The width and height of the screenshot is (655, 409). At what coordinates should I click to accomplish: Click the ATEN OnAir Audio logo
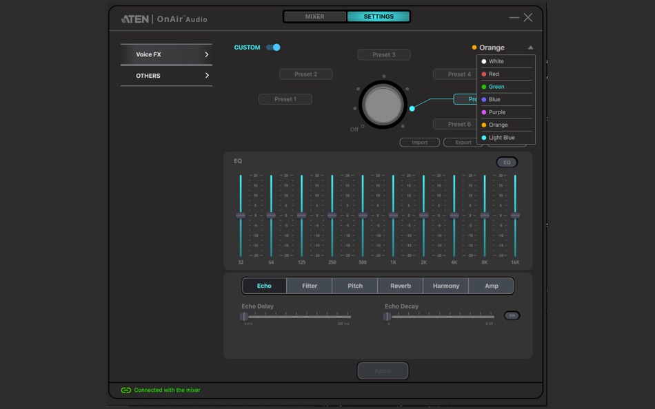[164, 19]
